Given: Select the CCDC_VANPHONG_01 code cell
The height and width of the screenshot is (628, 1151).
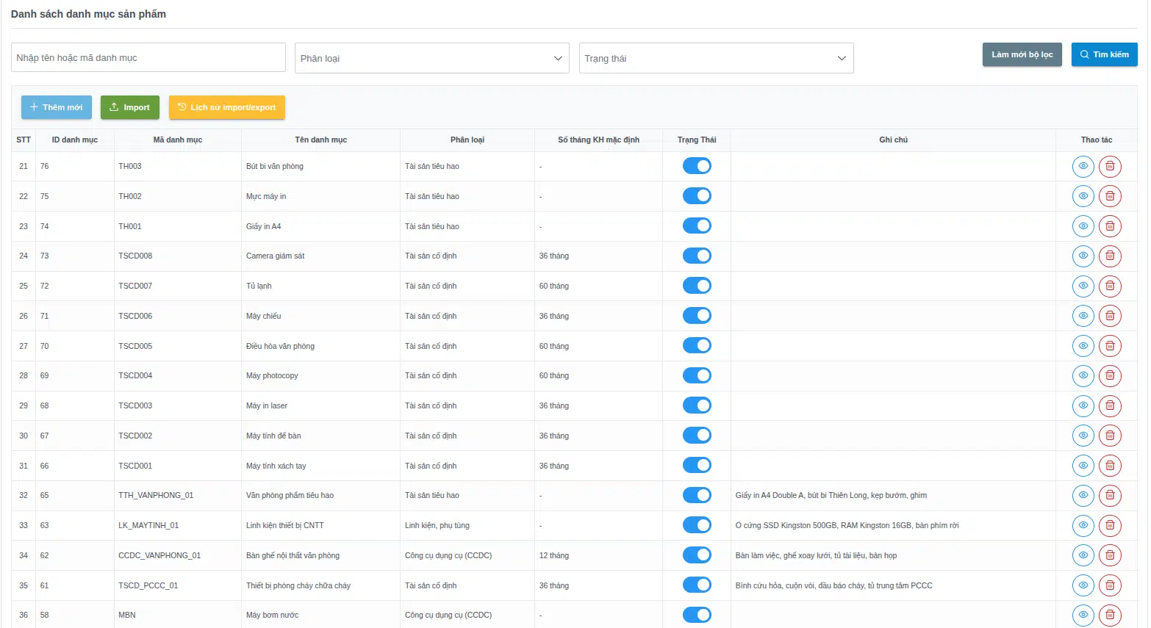Looking at the screenshot, I should pyautogui.click(x=178, y=555).
